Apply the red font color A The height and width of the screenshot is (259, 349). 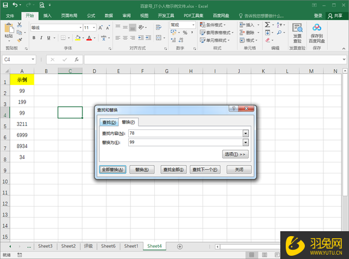[x=89, y=38]
